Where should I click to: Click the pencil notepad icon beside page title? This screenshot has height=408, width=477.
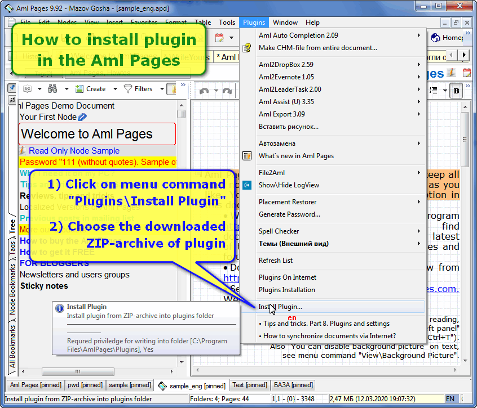point(451,73)
